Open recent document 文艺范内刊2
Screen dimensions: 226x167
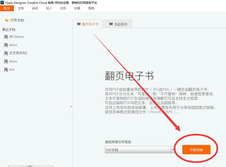(x=18, y=53)
